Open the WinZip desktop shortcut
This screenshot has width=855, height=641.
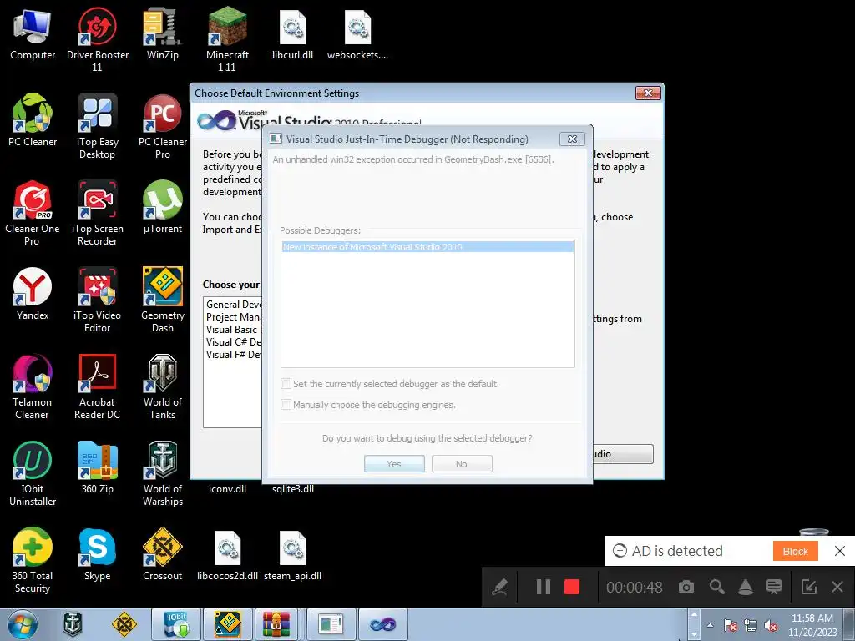tap(163, 34)
